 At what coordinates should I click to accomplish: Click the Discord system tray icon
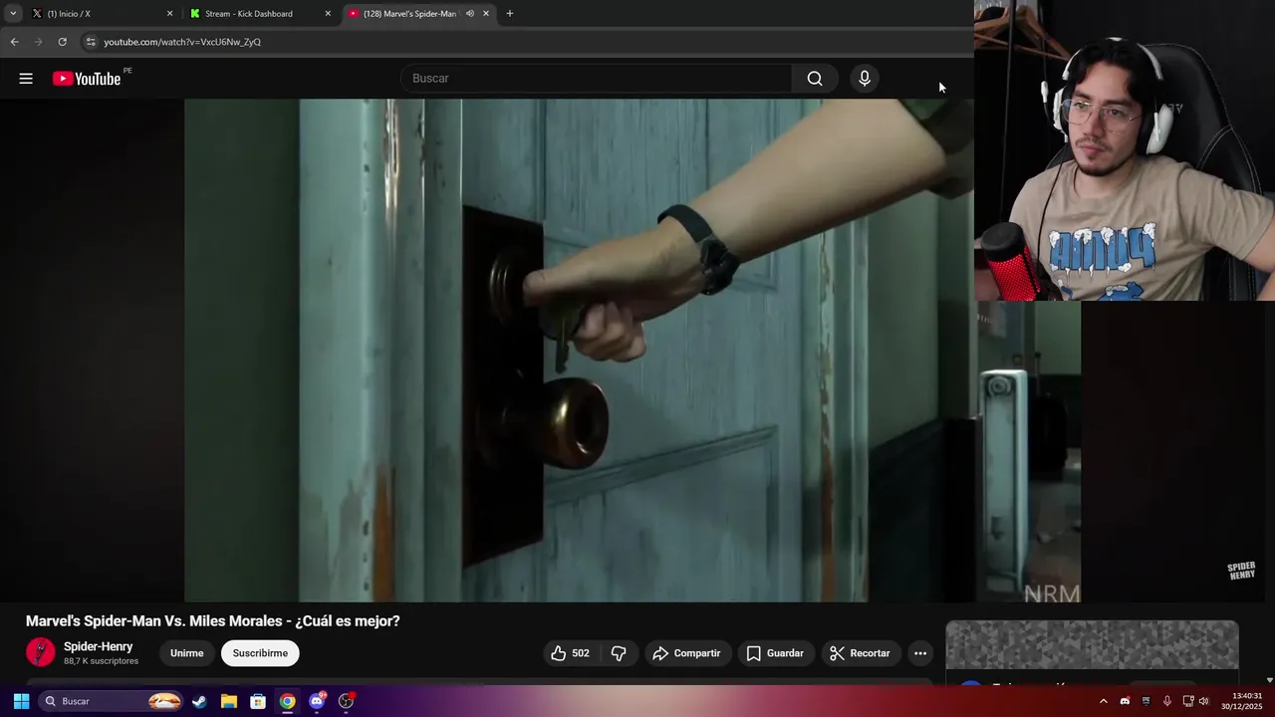click(x=1125, y=701)
